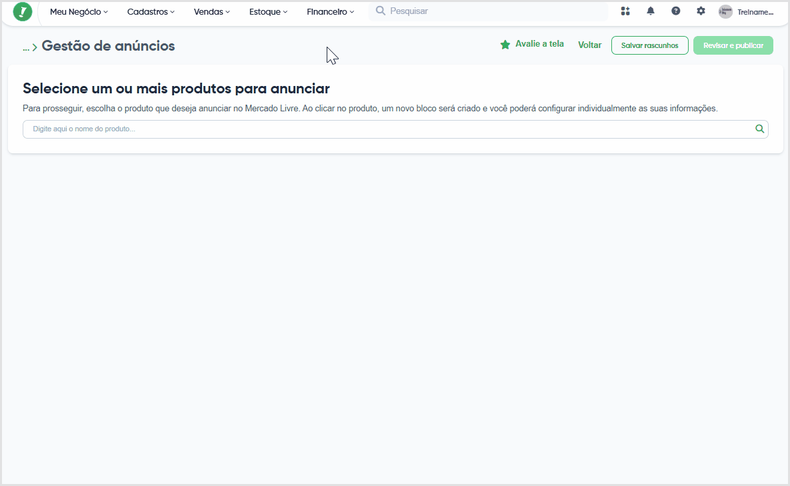Expand the Estoque menu
Viewport: 790px width, 486px height.
268,11
